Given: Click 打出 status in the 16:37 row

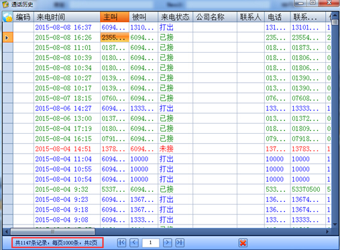Looking at the screenshot, I should pyautogui.click(x=175, y=27).
